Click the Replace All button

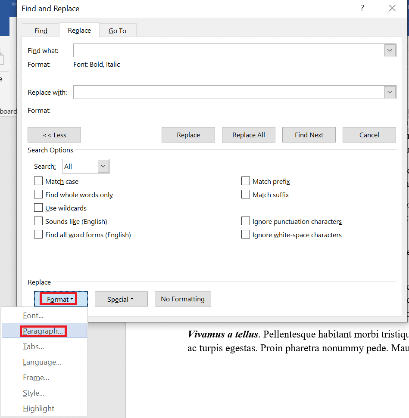click(x=249, y=135)
